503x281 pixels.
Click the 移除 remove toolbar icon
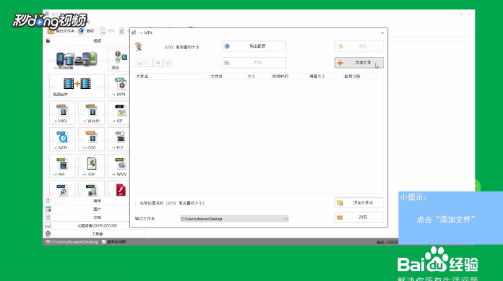click(x=107, y=31)
